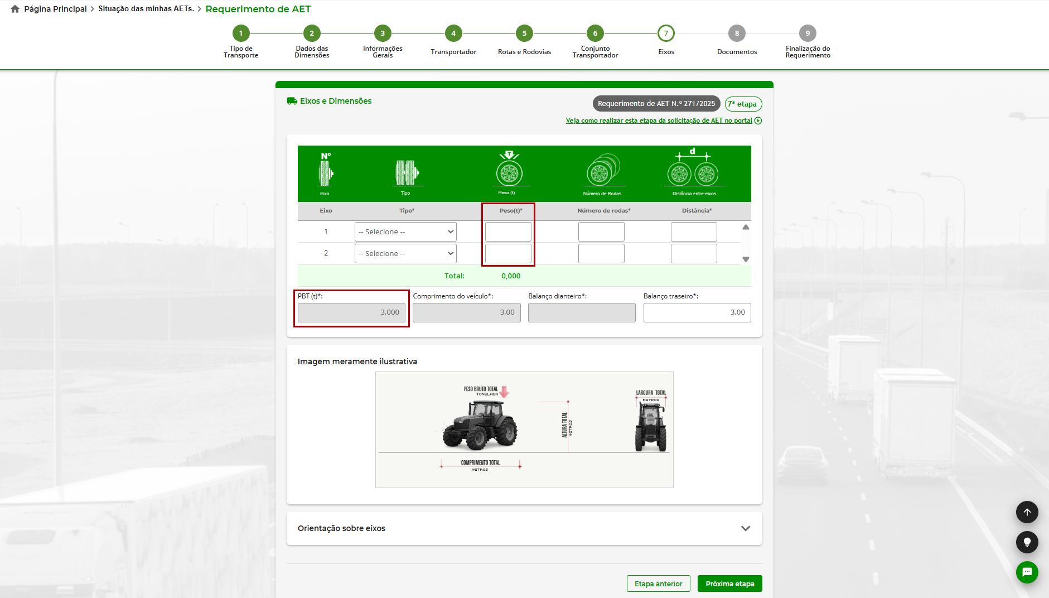Jump to step 3 Informações Gerais
The image size is (1049, 598).
(x=383, y=33)
